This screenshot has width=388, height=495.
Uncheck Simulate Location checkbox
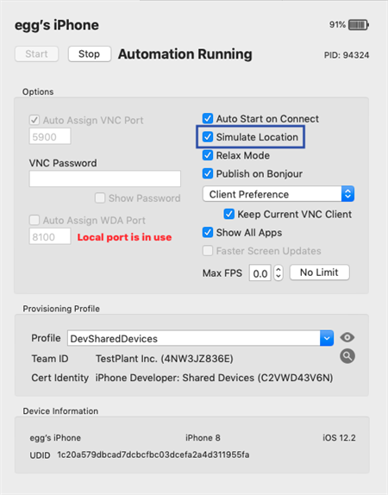click(208, 137)
